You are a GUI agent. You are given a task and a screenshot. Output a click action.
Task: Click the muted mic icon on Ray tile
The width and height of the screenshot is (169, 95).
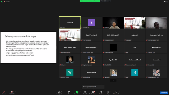(125, 77)
